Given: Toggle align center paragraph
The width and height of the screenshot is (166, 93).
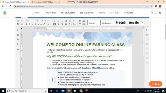Looking at the screenshot, I should click(x=58, y=24).
